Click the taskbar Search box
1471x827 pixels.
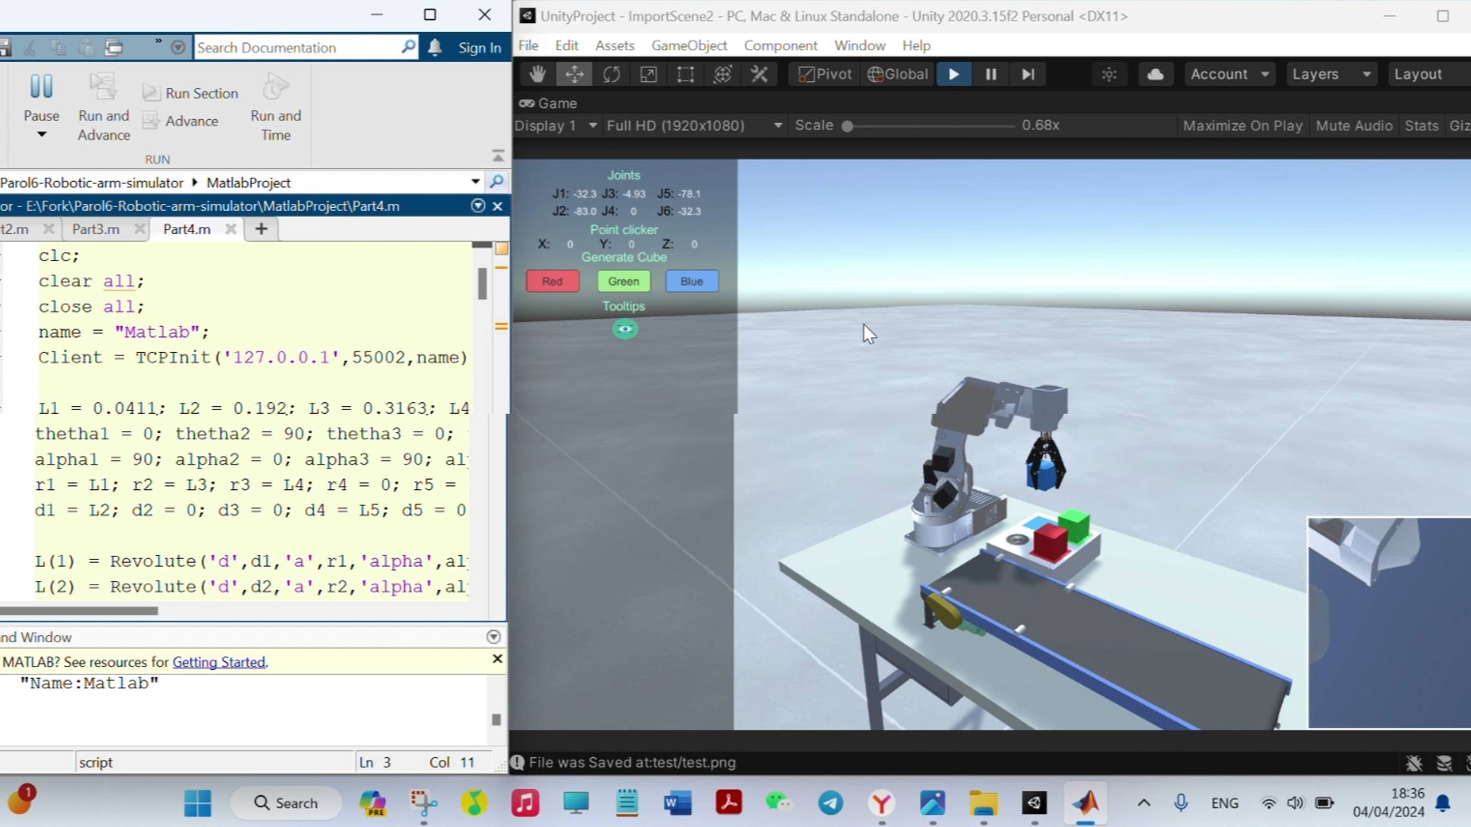(x=286, y=803)
